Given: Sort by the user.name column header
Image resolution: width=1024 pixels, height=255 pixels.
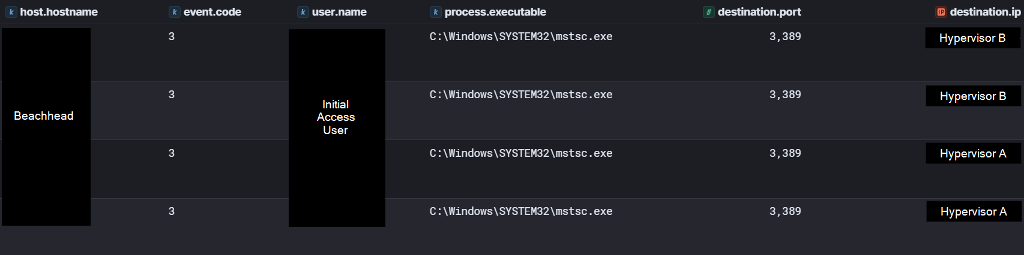Looking at the screenshot, I should click(x=339, y=12).
